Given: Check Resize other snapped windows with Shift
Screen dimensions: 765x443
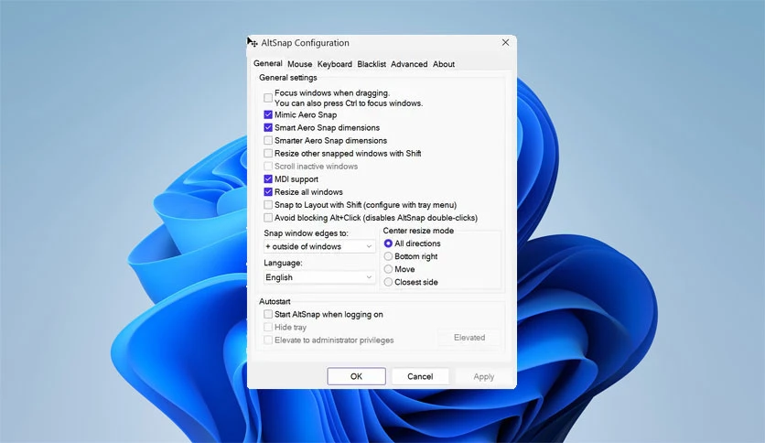Looking at the screenshot, I should (x=268, y=153).
